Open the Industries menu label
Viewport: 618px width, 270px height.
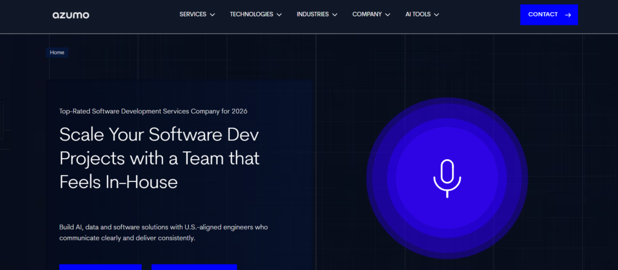312,14
